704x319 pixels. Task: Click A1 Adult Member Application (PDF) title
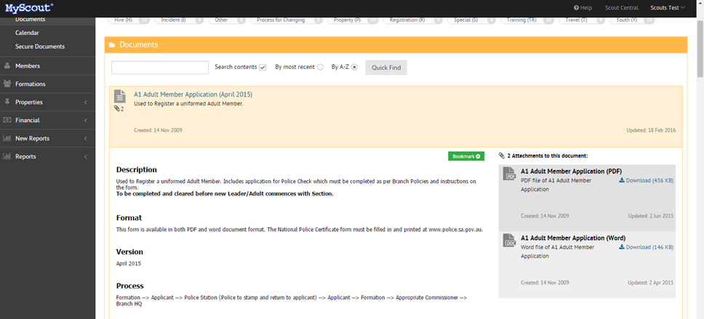pos(571,171)
